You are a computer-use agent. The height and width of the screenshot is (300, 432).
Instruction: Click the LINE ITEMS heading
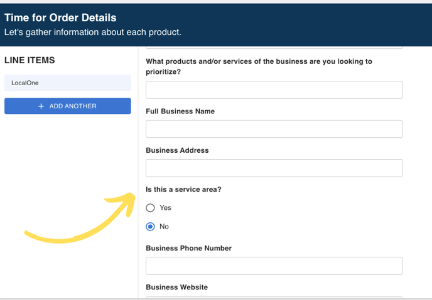[30, 60]
